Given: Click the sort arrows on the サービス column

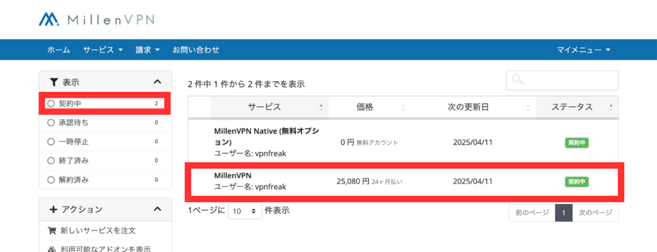Looking at the screenshot, I should [x=321, y=107].
